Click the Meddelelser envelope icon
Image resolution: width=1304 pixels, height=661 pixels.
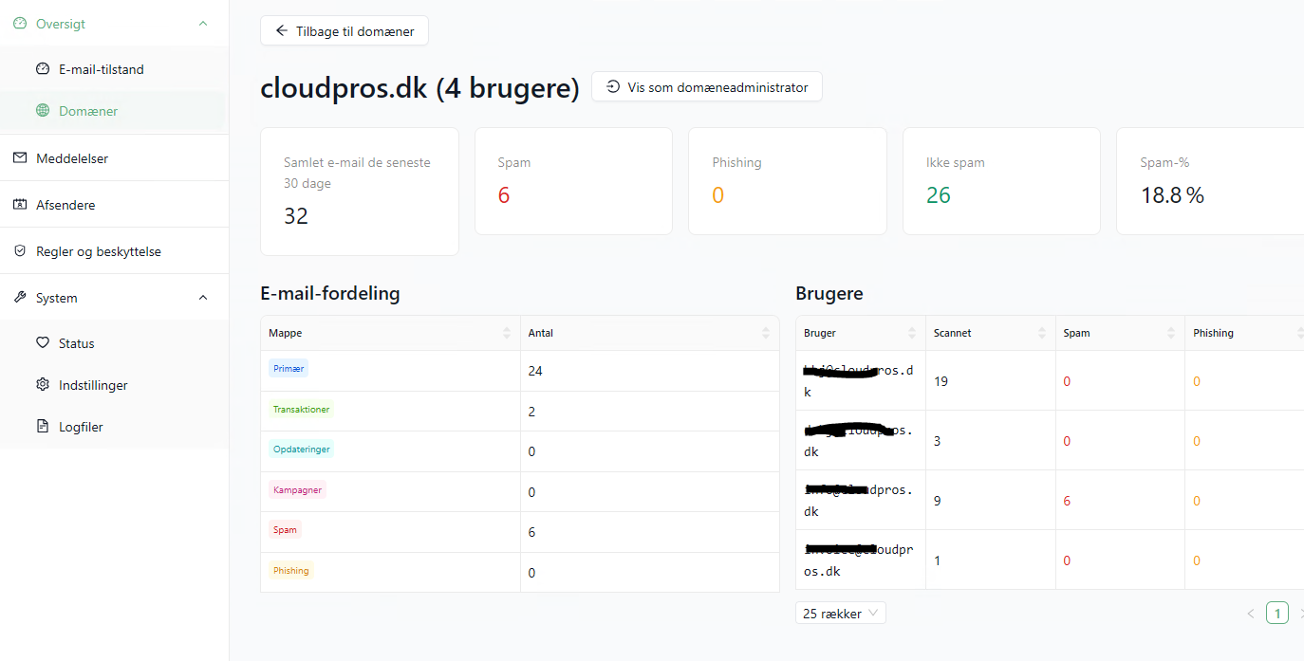pos(20,158)
